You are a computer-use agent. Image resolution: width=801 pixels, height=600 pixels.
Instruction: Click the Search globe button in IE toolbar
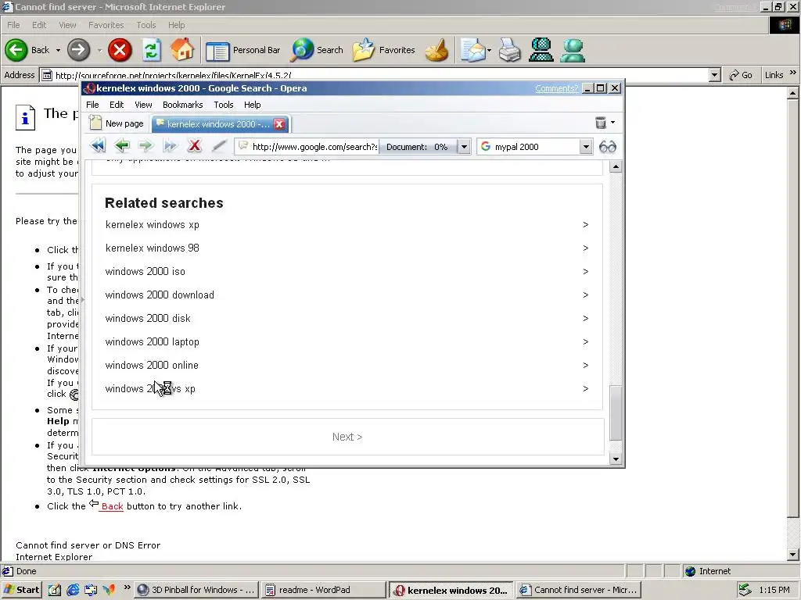click(318, 50)
